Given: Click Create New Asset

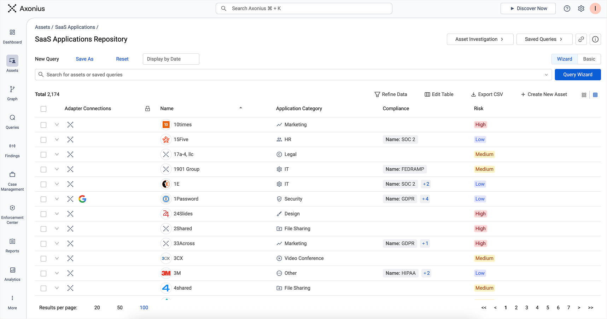Looking at the screenshot, I should (544, 94).
